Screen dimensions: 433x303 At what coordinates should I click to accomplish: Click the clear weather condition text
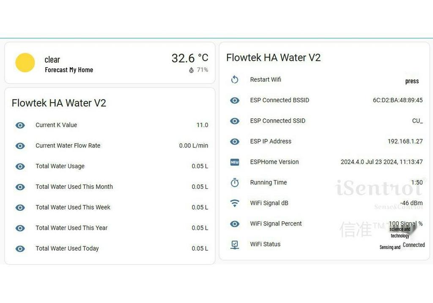pos(52,60)
